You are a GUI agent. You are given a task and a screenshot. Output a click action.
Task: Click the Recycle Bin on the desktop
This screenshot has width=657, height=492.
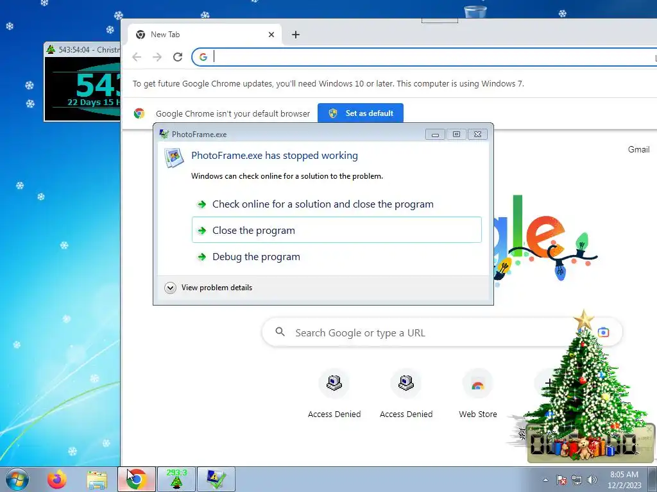[x=475, y=12]
